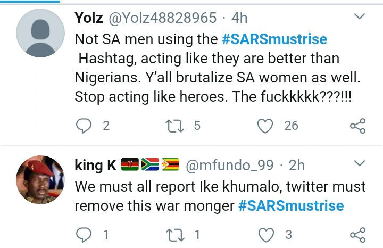Like Yolz's tweet
The height and width of the screenshot is (248, 383).
[x=265, y=126]
